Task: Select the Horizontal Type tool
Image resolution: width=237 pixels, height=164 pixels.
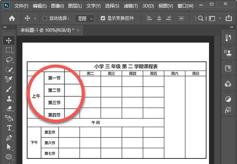Action: pyautogui.click(x=9, y=128)
